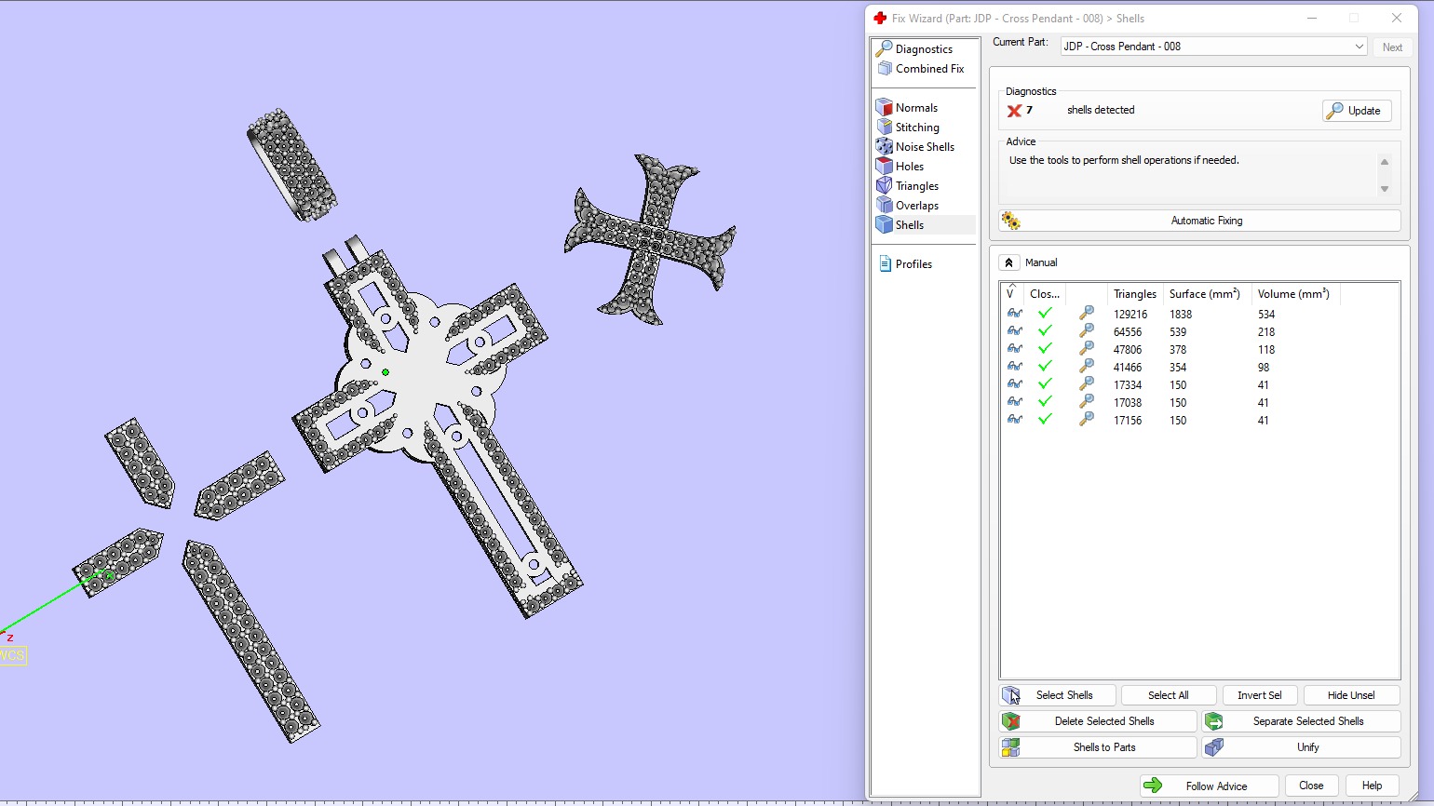Click Separate Selected Shells

(1301, 721)
